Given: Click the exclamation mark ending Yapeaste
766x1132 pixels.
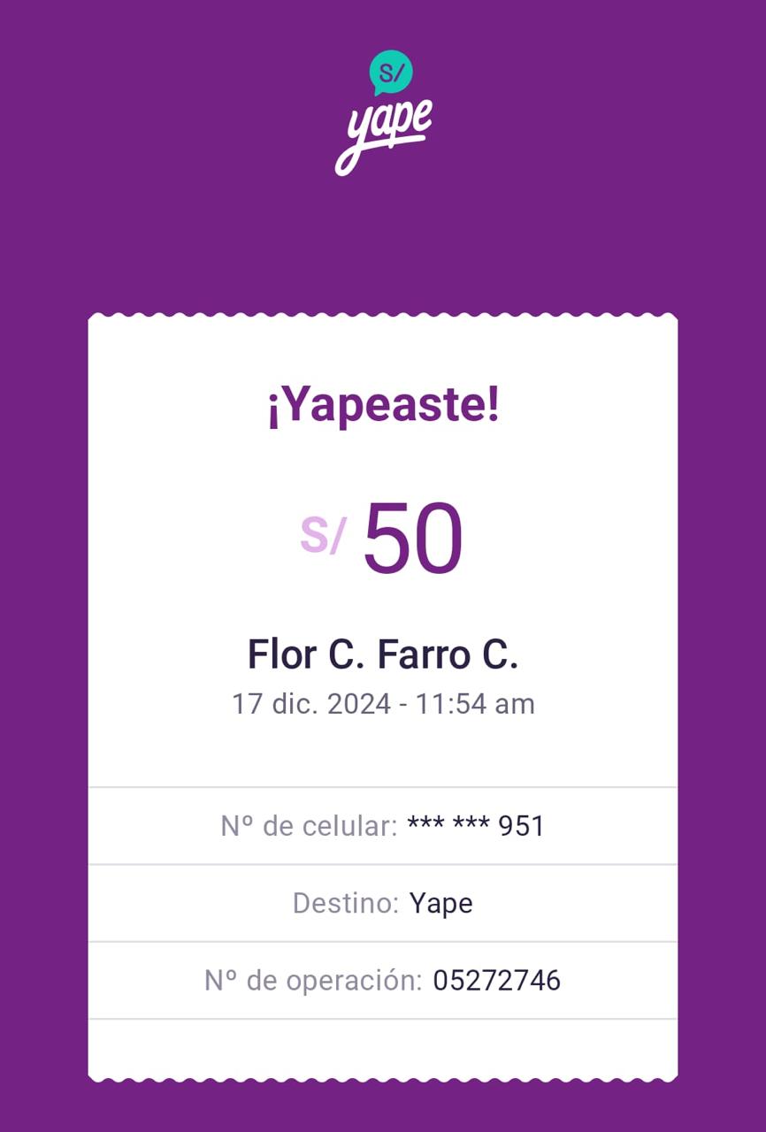Looking at the screenshot, I should coord(494,406).
